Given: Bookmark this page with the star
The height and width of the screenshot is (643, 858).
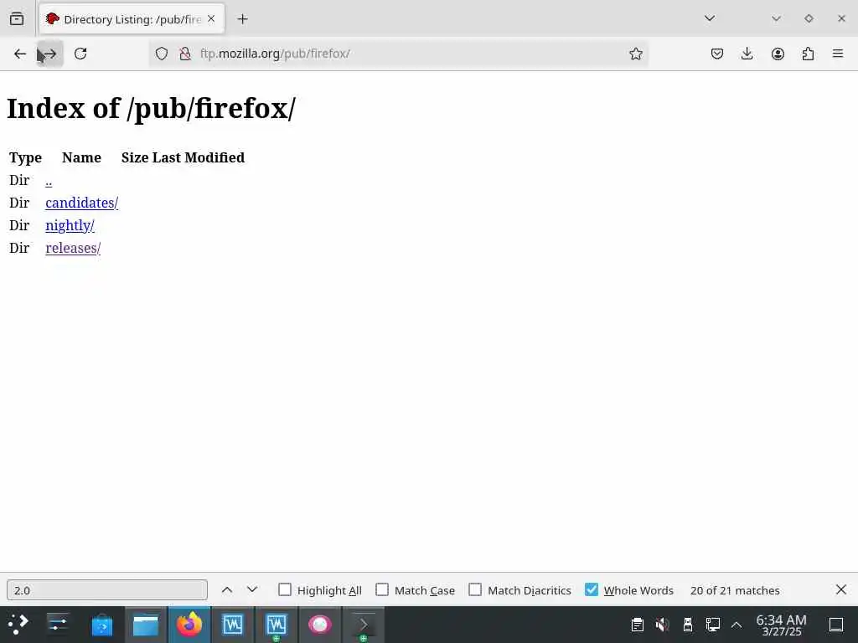Looking at the screenshot, I should tap(635, 54).
